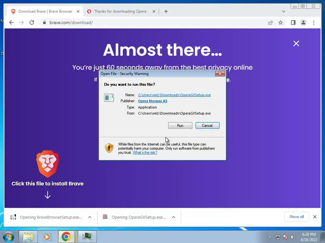Image resolution: width=325 pixels, height=243 pixels.
Task: Open the network status tray icon
Action: click(x=277, y=237)
